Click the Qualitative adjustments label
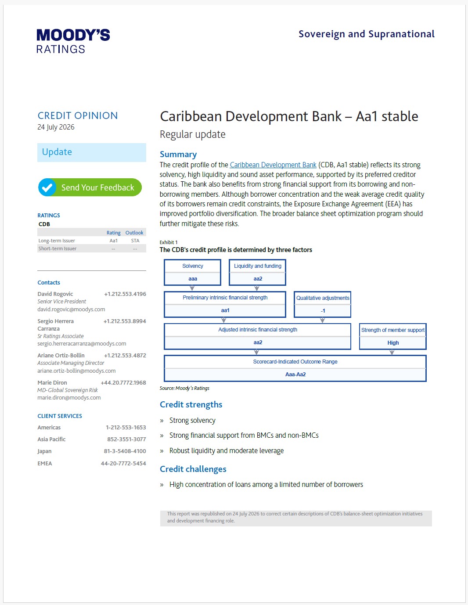468x605 pixels. point(323,298)
